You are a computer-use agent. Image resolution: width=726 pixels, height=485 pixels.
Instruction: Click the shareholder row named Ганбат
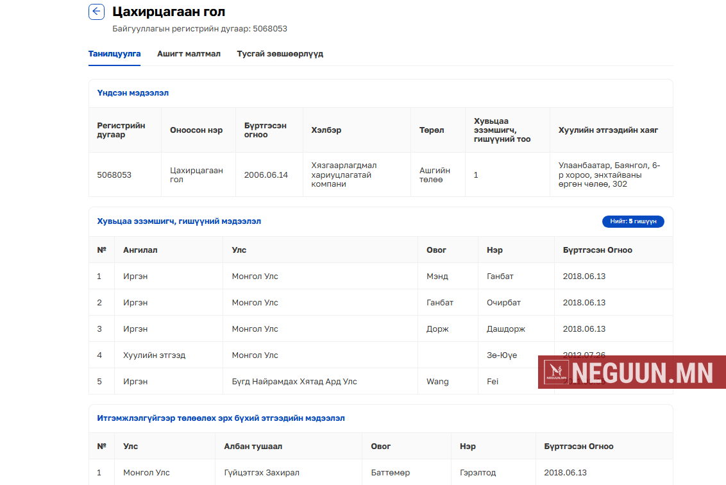point(500,277)
